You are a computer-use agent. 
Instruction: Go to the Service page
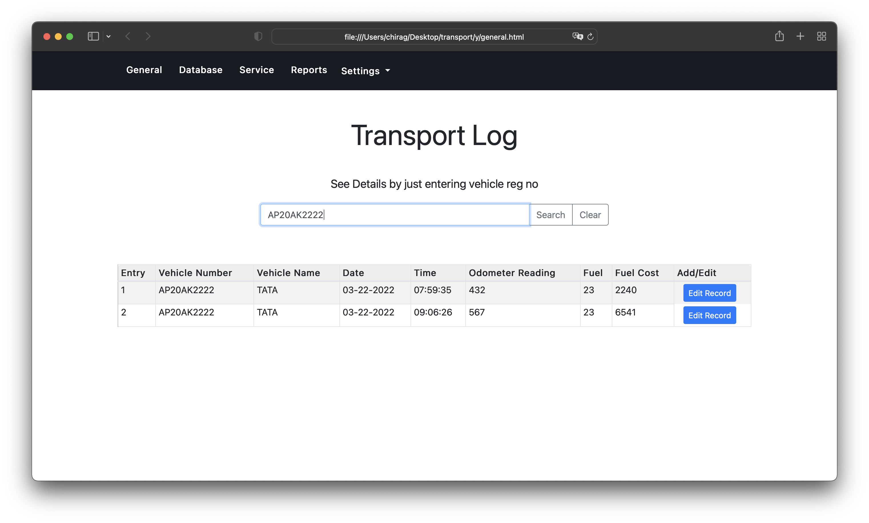[257, 70]
